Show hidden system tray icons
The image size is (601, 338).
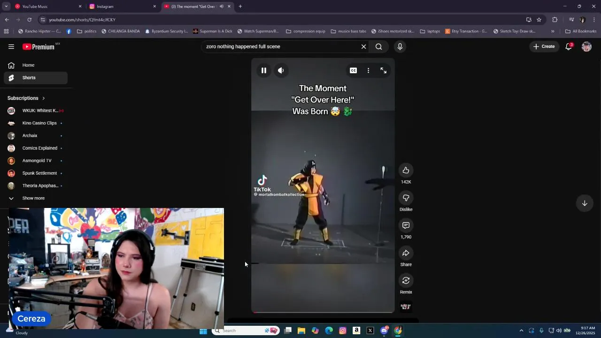click(x=521, y=330)
